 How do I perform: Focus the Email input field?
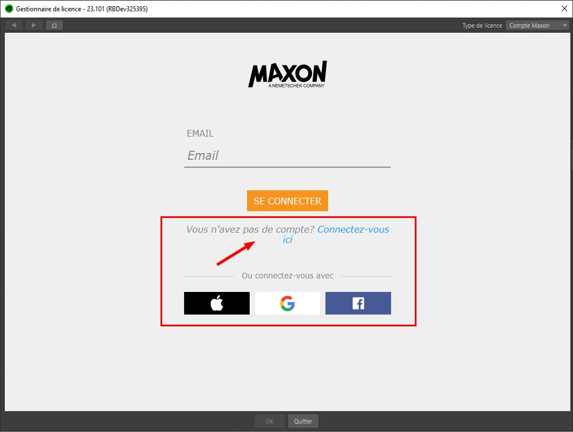288,156
